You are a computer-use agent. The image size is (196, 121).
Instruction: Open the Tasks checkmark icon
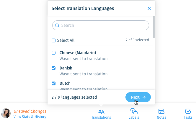pos(188,111)
